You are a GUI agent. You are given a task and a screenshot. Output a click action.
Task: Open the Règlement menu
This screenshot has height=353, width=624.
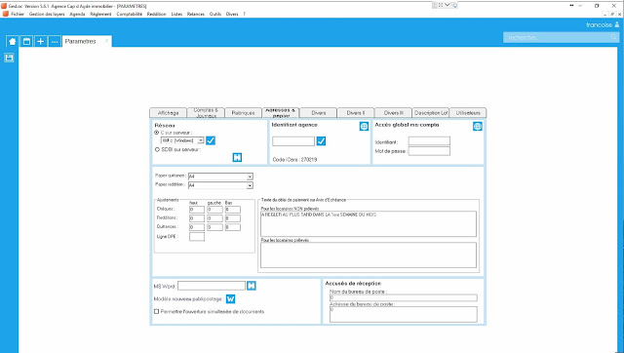[100, 14]
